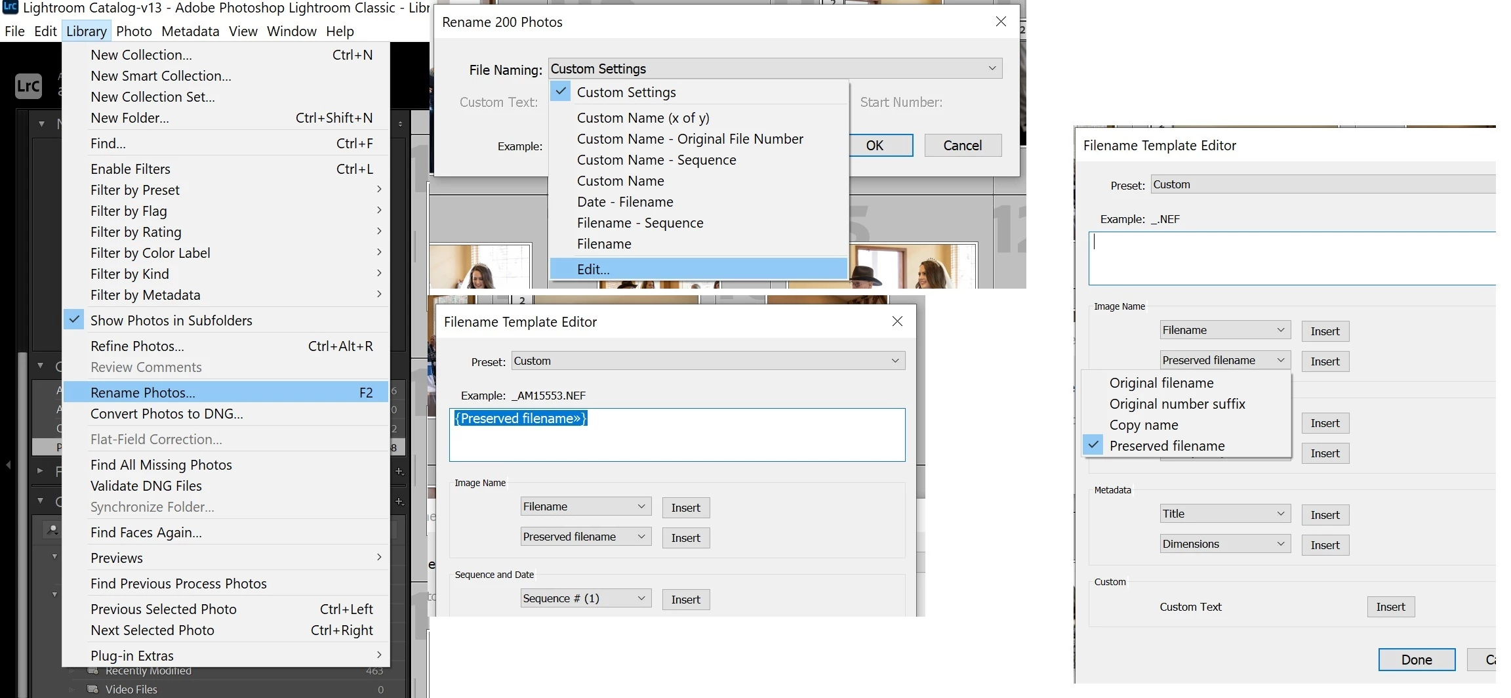Open the File menu
The height and width of the screenshot is (698, 1511).
pyautogui.click(x=14, y=31)
